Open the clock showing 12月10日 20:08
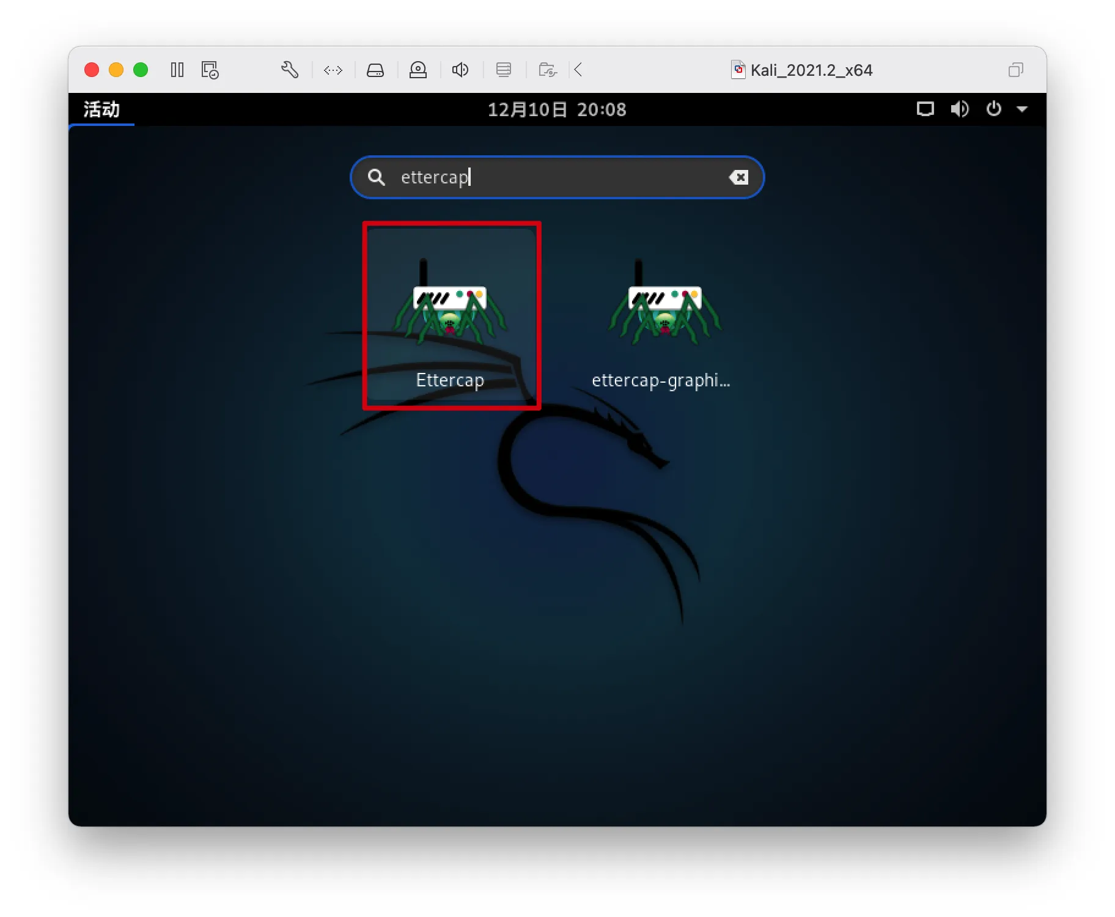The width and height of the screenshot is (1115, 917). [557, 109]
